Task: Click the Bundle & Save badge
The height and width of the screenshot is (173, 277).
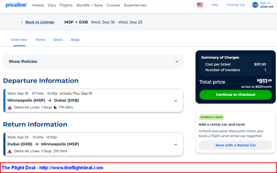Action: point(211,117)
